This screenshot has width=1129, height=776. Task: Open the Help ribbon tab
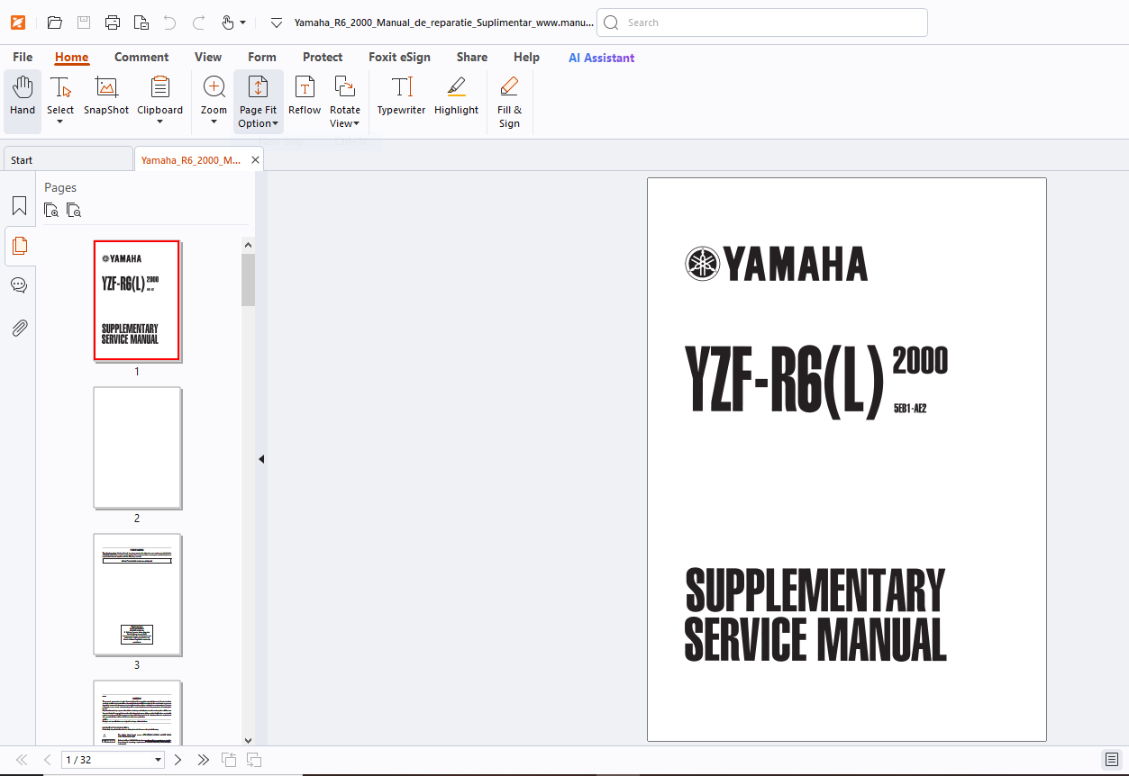(x=526, y=57)
